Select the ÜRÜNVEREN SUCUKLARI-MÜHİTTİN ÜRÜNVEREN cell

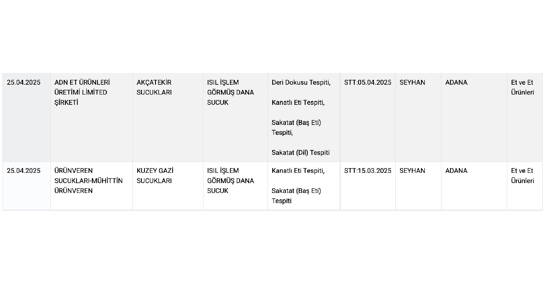(x=91, y=186)
